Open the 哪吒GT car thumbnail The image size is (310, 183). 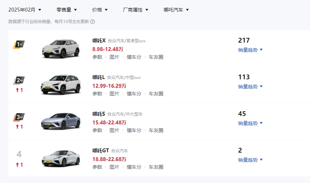(x=61, y=158)
